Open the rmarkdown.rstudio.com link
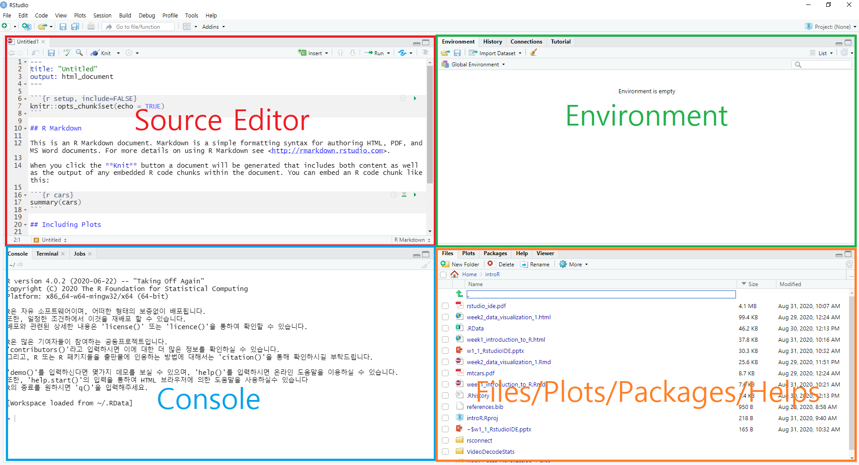The image size is (859, 465). [x=327, y=151]
